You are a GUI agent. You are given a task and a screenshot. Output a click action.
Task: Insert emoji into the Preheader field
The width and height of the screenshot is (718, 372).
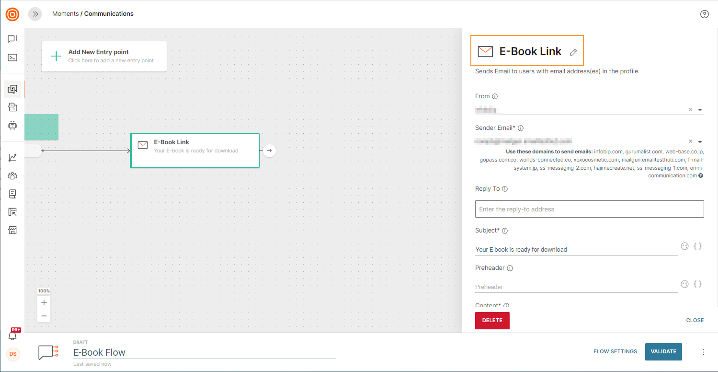[x=684, y=284]
